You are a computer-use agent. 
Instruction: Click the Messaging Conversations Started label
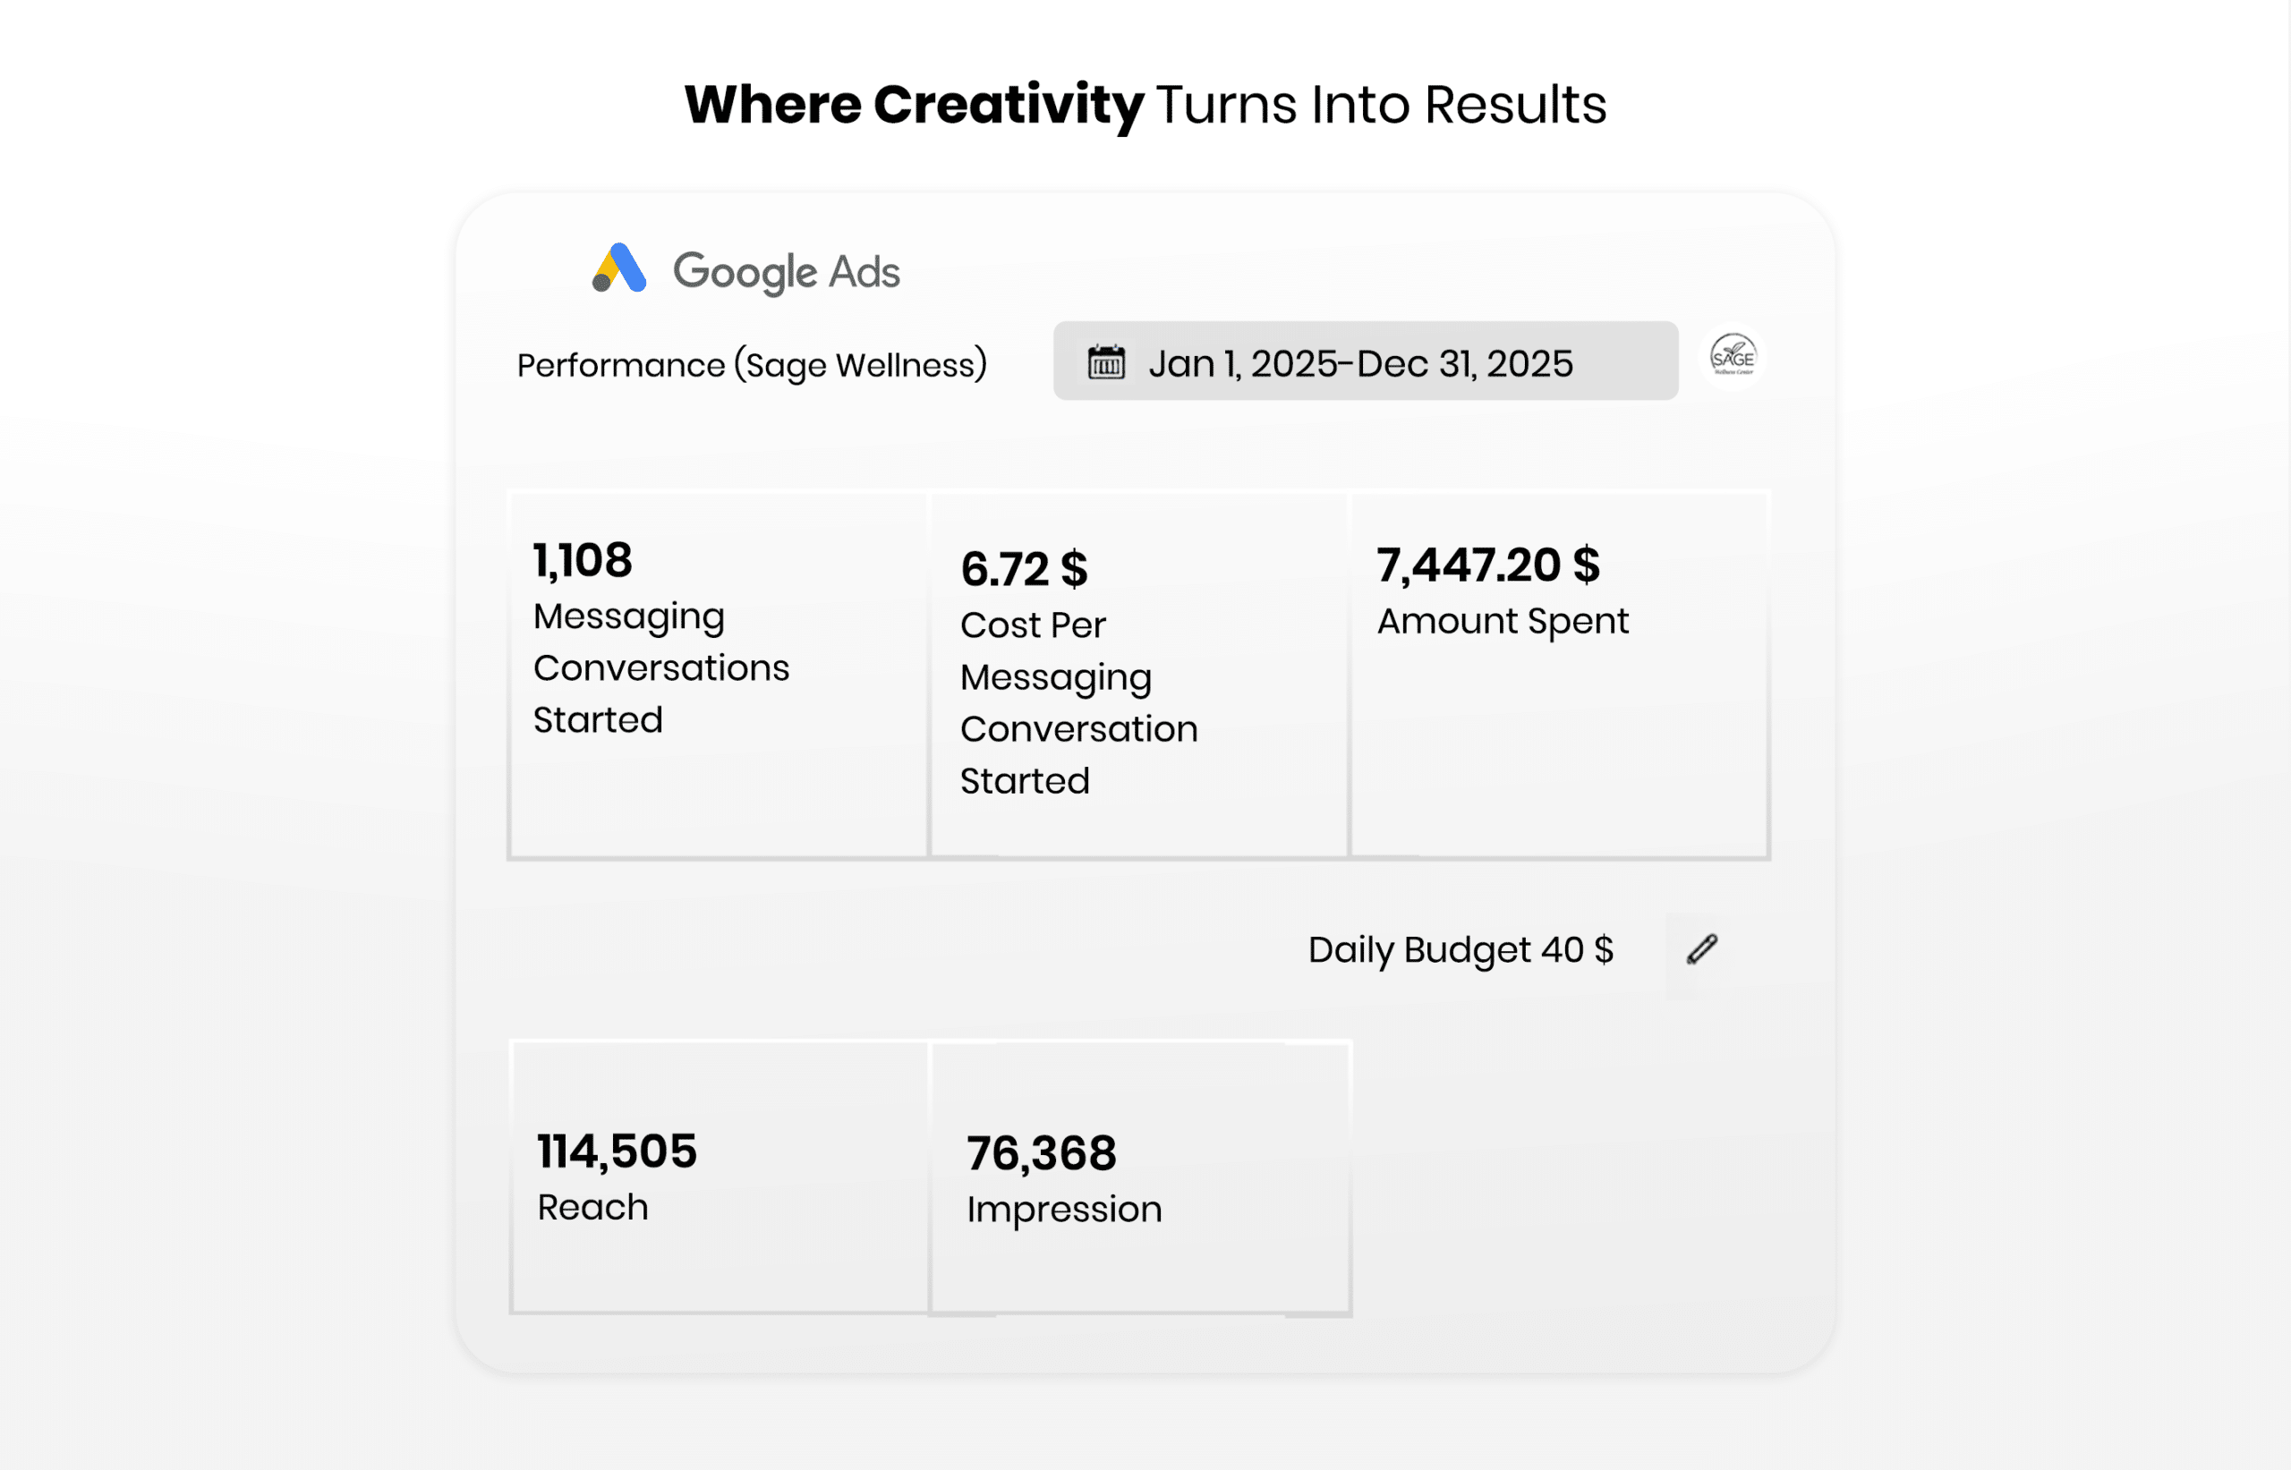tap(660, 668)
